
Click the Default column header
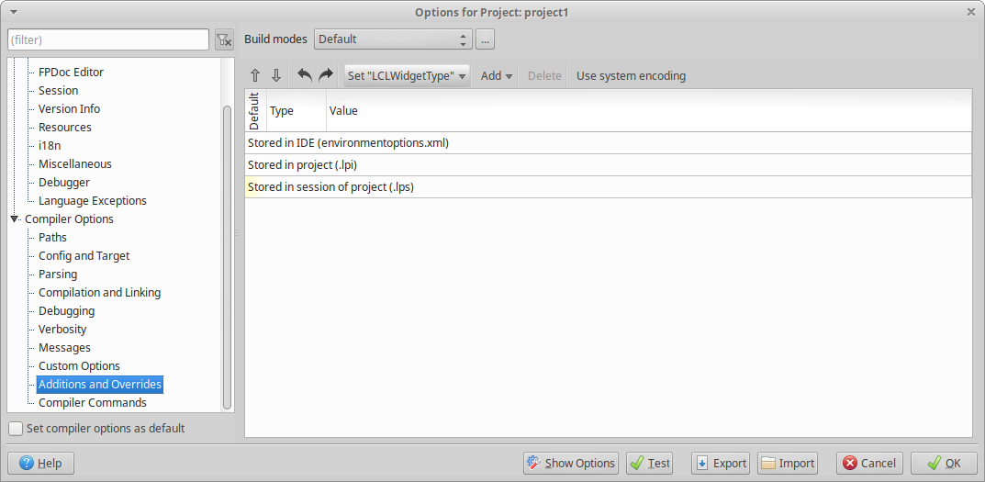255,110
